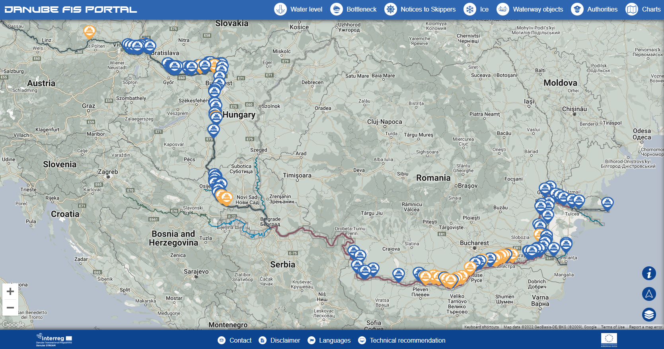The height and width of the screenshot is (349, 664).
Task: Click the Interreg Danube logo
Action: tap(54, 340)
